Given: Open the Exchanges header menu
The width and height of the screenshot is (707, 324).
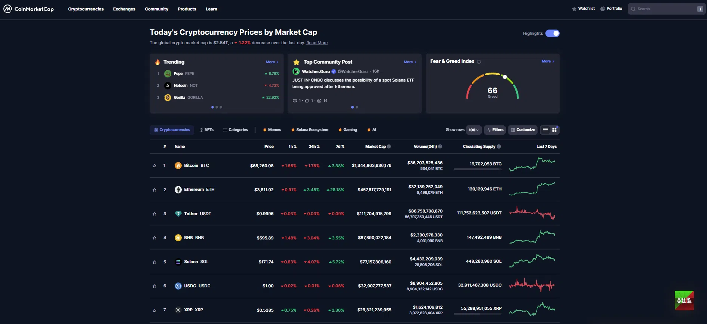Looking at the screenshot, I should [x=124, y=9].
